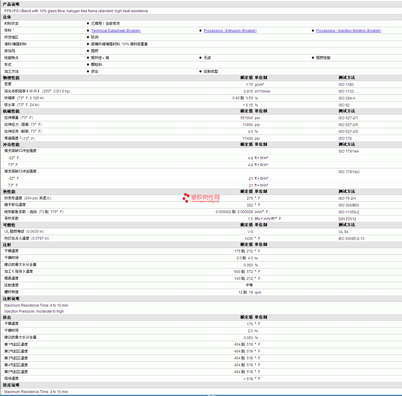This screenshot has width=402, height=396.
Task: Click footnote superscript 2 beside 弯曲强度
Action: tap(21, 138)
